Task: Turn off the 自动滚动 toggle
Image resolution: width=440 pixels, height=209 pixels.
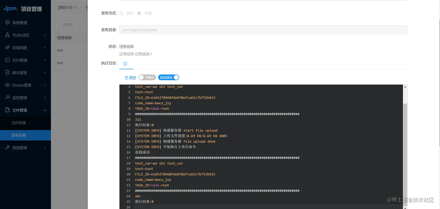Action: (168, 77)
